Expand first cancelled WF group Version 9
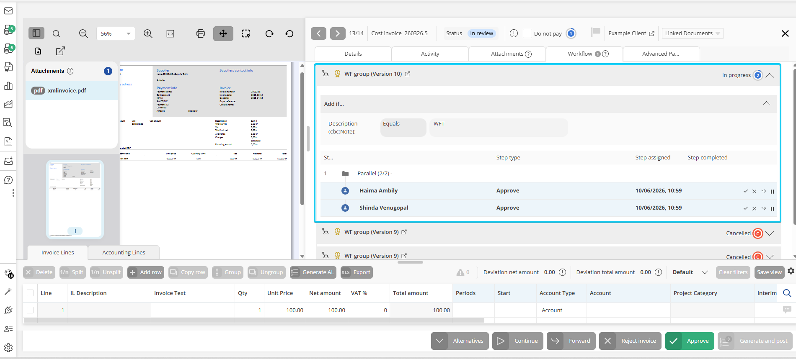 pyautogui.click(x=770, y=233)
